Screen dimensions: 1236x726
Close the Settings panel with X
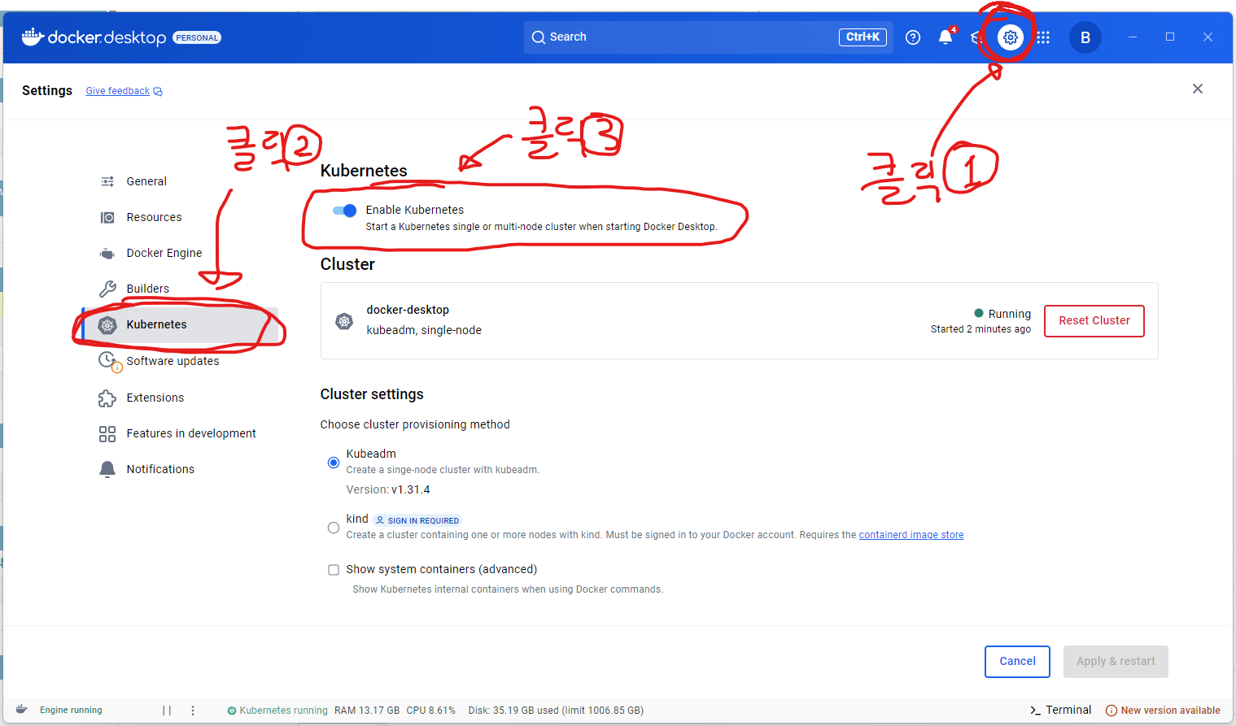[1198, 89]
